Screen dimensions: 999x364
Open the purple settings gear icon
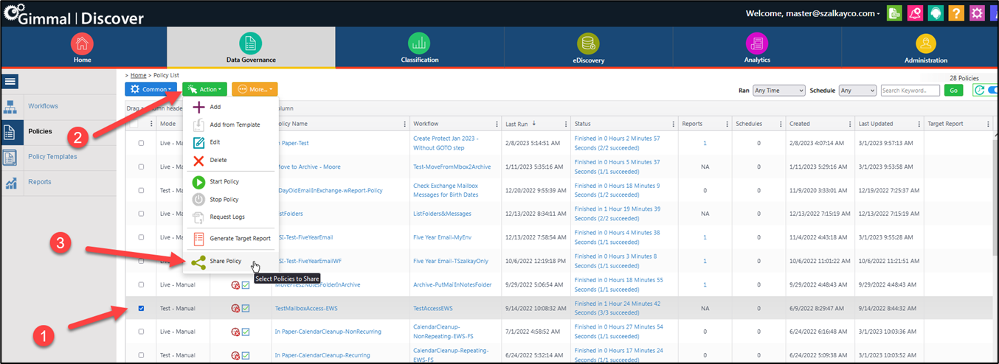[x=976, y=13]
